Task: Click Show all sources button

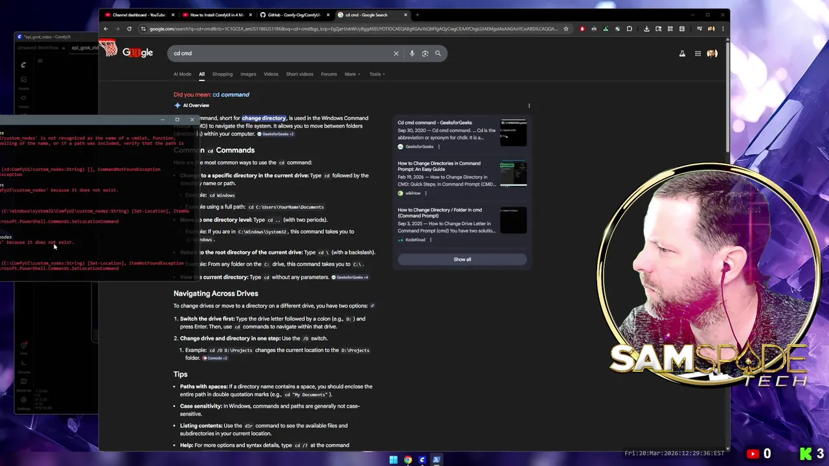Action: 462,259
